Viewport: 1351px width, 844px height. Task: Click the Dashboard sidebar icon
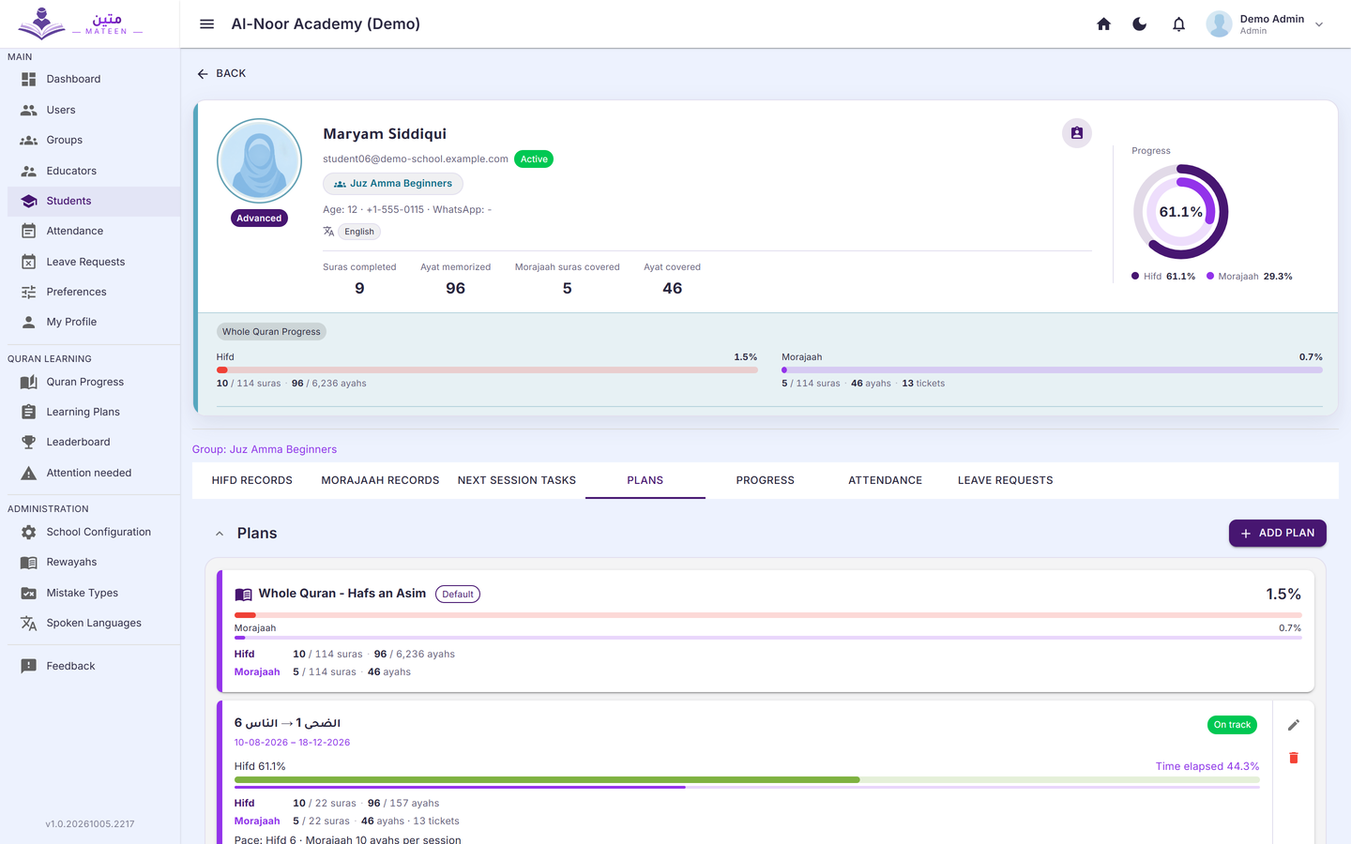[29, 80]
